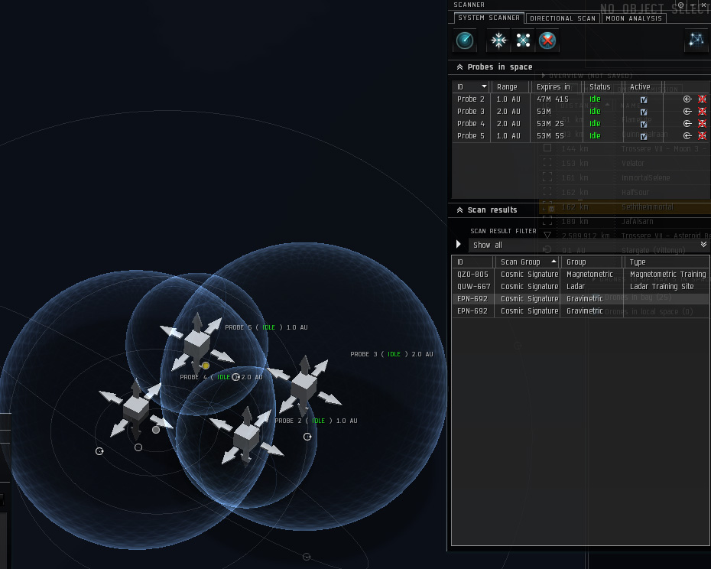Sort probes by the Status column
Viewport: 711px width, 569px height.
(x=603, y=86)
